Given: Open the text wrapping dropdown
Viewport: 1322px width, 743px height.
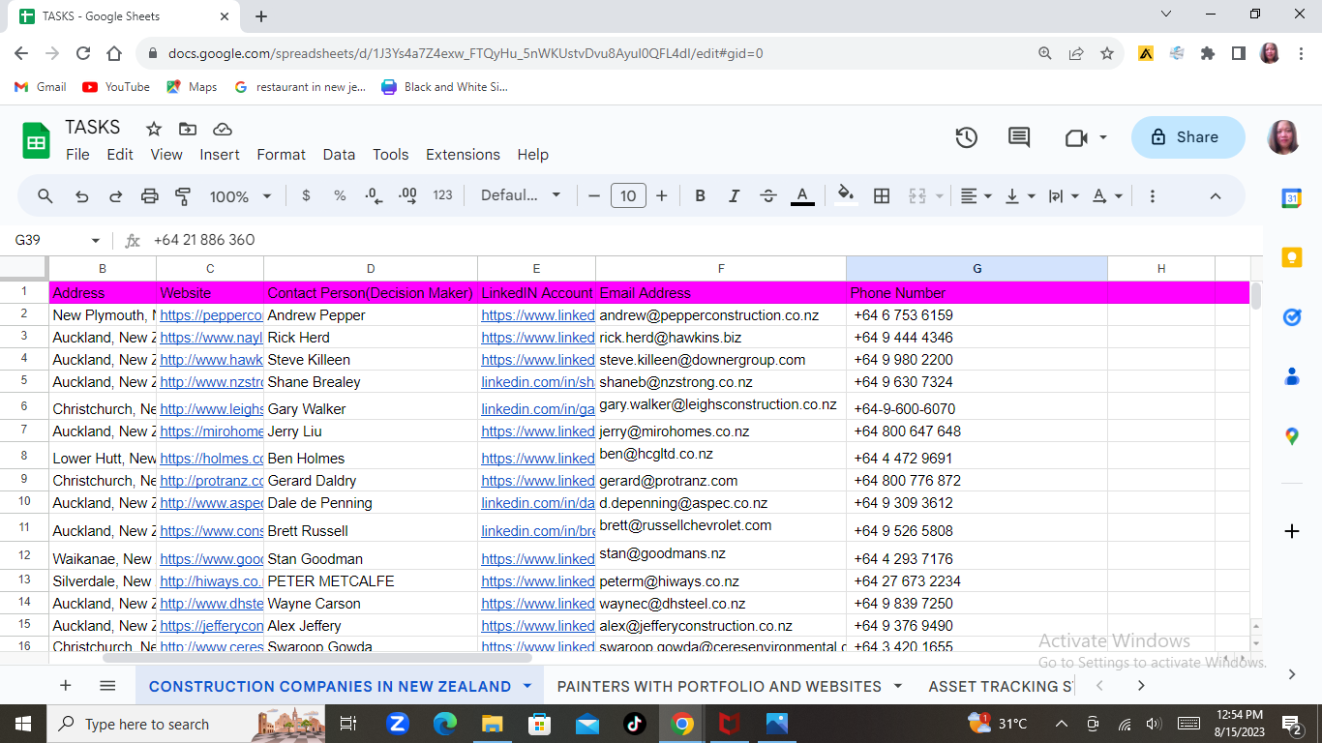Looking at the screenshot, I should click(x=1063, y=195).
